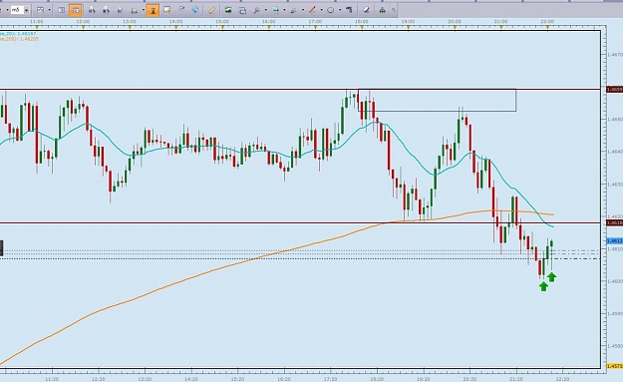The height and width of the screenshot is (382, 623).
Task: Click the 22:00 label on top time axis
Action: [547, 21]
